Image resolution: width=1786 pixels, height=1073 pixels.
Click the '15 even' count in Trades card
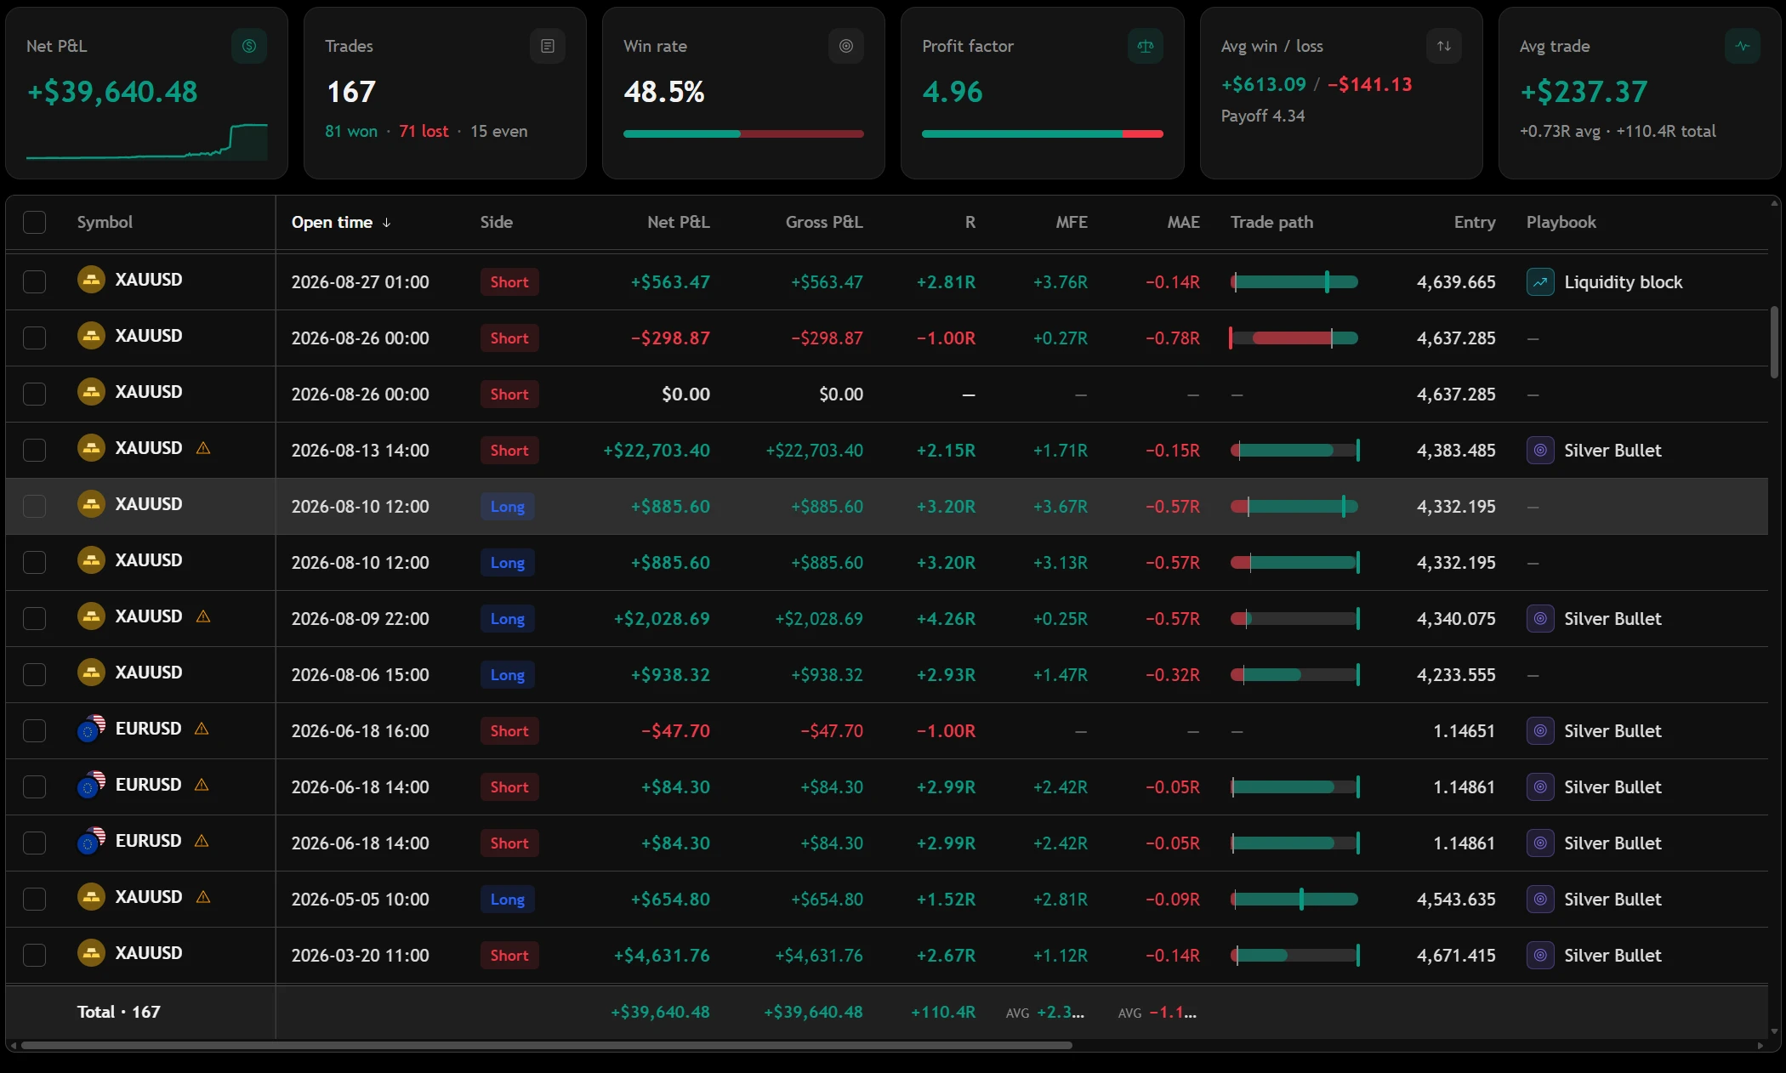498,132
